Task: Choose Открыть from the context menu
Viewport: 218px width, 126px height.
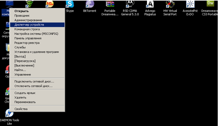Action: tap(22, 11)
